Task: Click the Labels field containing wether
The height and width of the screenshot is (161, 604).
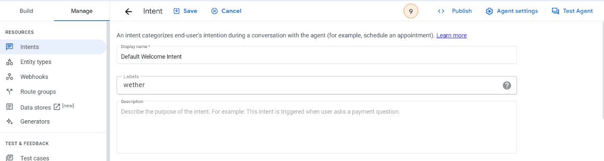Action: tap(317, 85)
